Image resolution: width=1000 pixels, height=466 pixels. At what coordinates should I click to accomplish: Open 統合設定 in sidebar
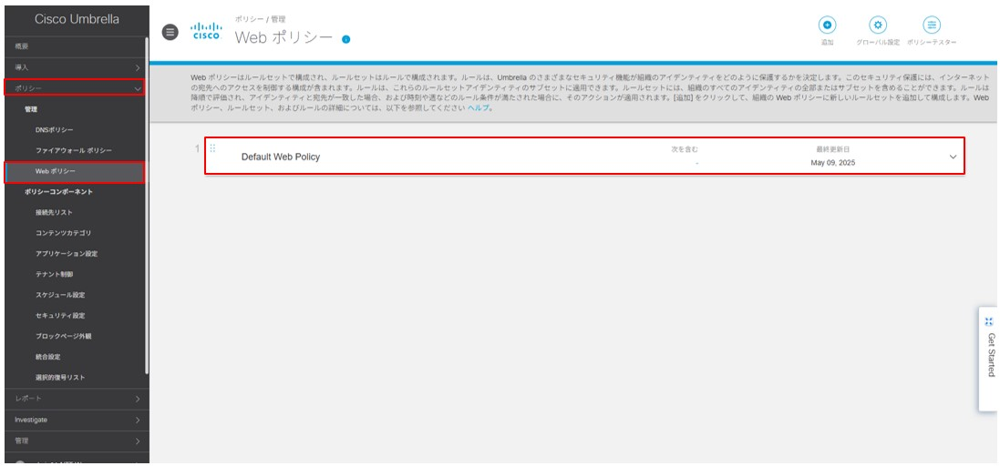click(47, 357)
